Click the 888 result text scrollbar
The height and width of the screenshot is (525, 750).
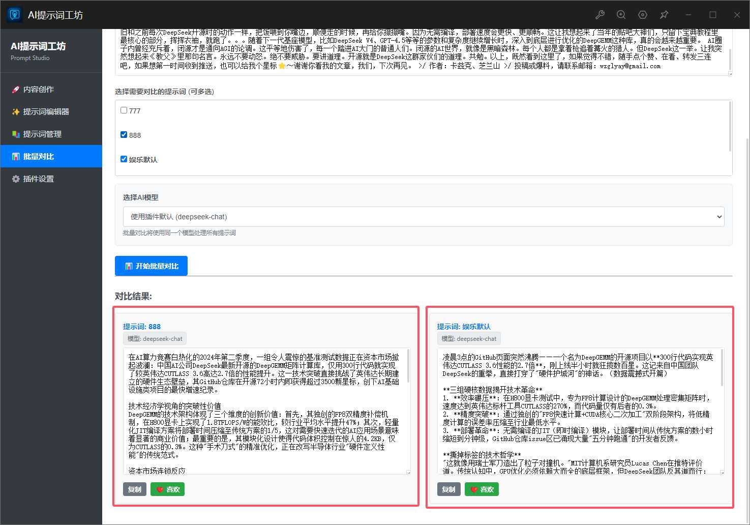tap(408, 366)
